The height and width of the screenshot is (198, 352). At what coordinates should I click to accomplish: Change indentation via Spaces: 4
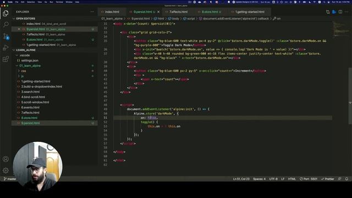pos(259,179)
